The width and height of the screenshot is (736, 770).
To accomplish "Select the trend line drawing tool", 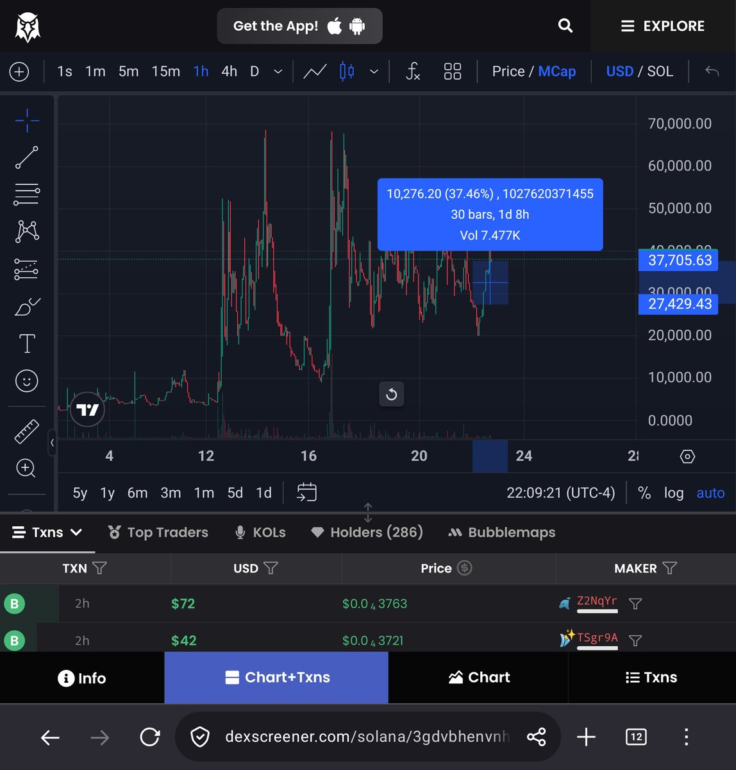I will 27,157.
